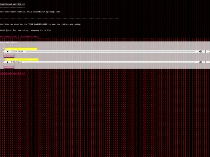The height and width of the screenshot is (157, 210).
Task: Seek in the 28:44 track progress bar
Action: 110,52
